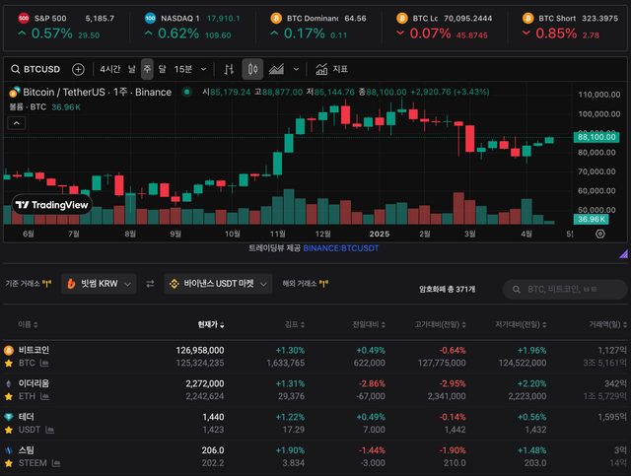Image resolution: width=631 pixels, height=476 pixels.
Task: Click the S&P 500 0.57% change value
Action: pyautogui.click(x=51, y=34)
